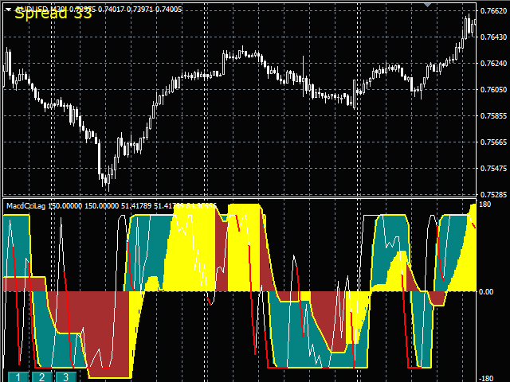Click the 0.75475 price scale label
510x382 pixels.
coord(494,169)
